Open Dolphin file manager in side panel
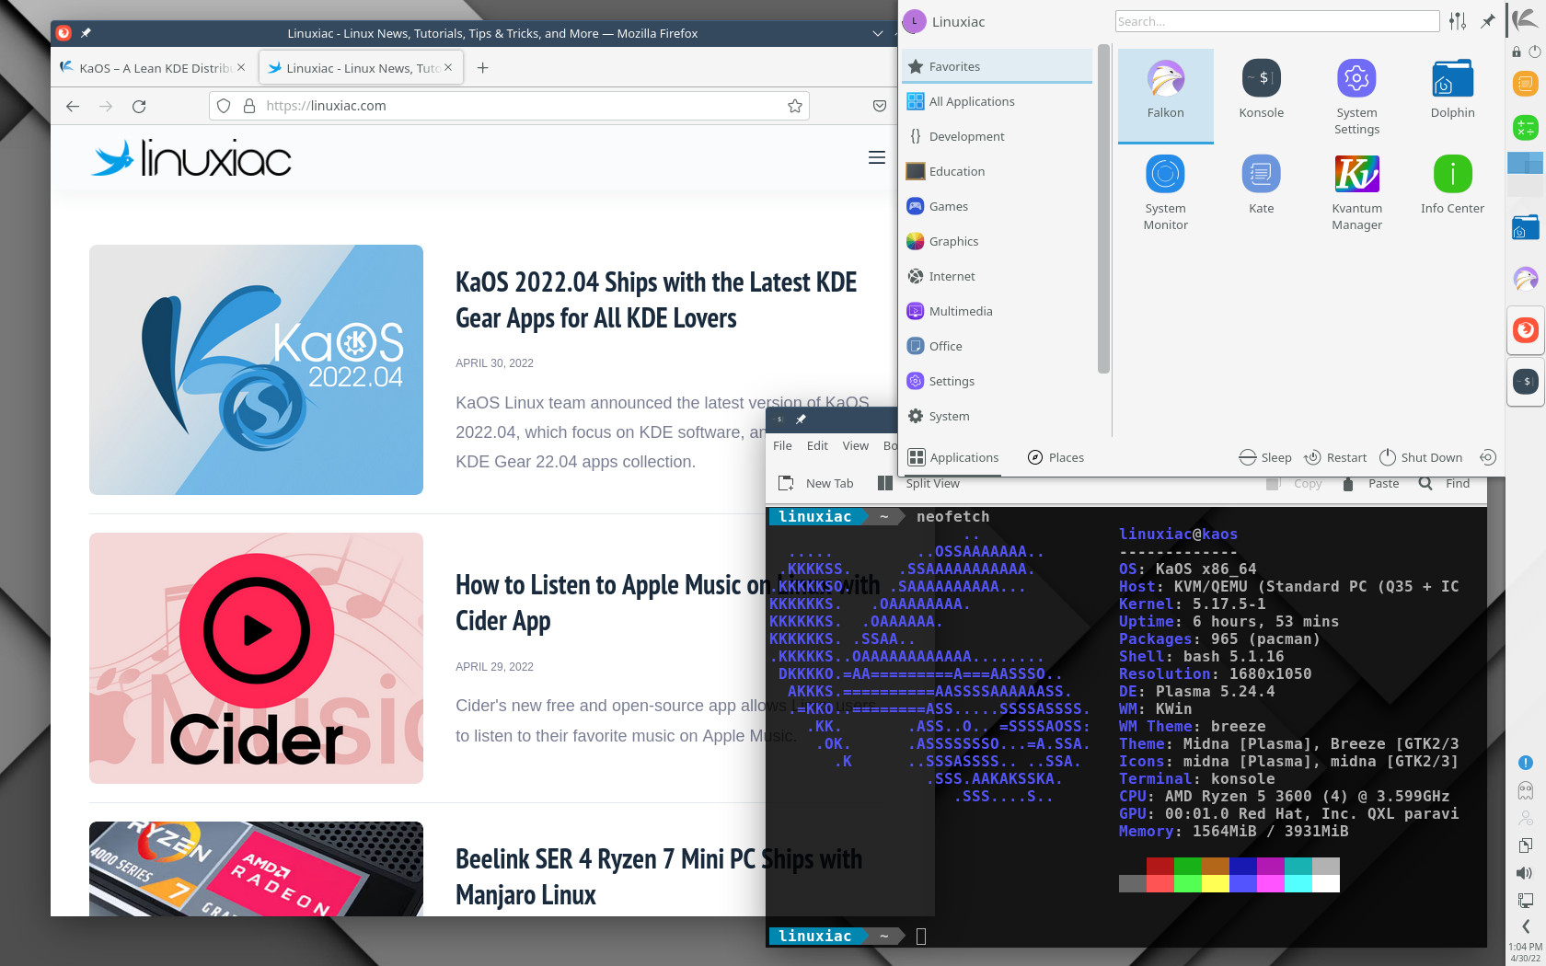 1525,227
